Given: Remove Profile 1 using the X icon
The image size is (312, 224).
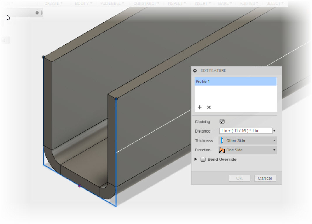Looking at the screenshot, I should (x=209, y=107).
